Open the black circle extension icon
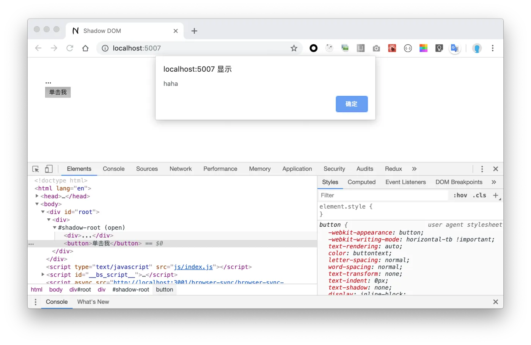This screenshot has width=531, height=345. (x=313, y=48)
